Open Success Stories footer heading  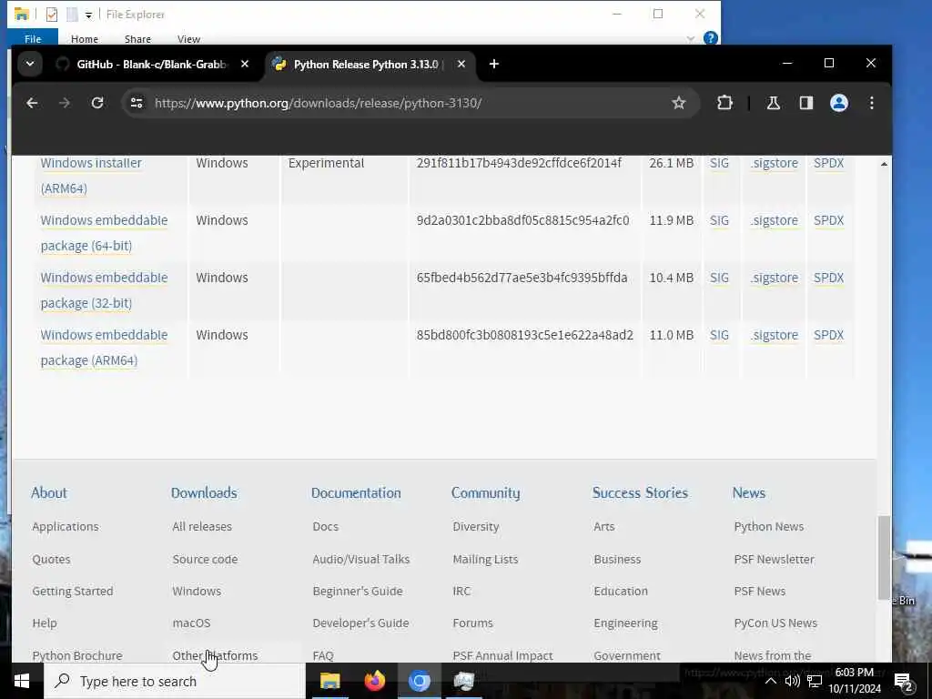tap(640, 492)
